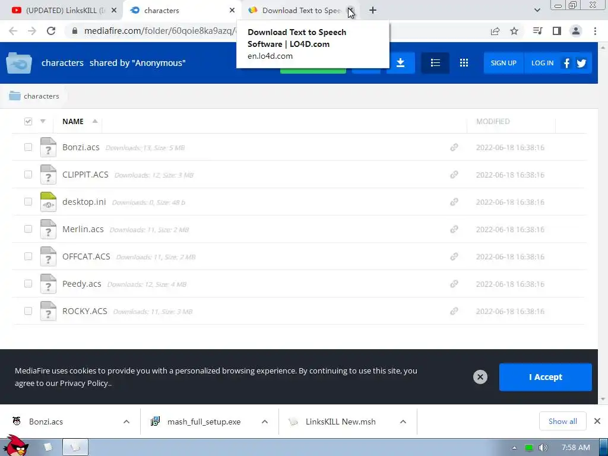This screenshot has width=608, height=456.
Task: Copy link icon for Peedy.acs
Action: click(x=454, y=284)
